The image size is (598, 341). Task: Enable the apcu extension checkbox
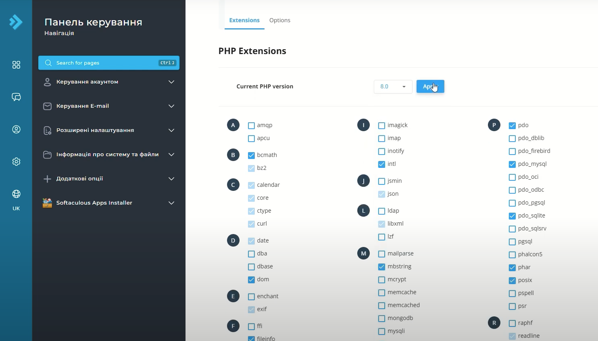click(x=251, y=138)
